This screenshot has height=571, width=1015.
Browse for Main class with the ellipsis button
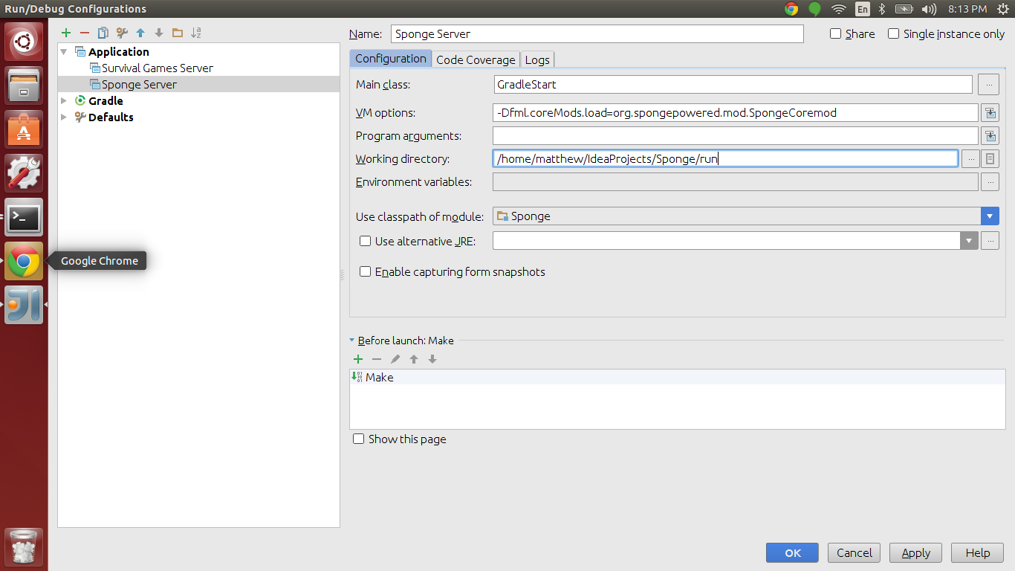click(x=988, y=85)
